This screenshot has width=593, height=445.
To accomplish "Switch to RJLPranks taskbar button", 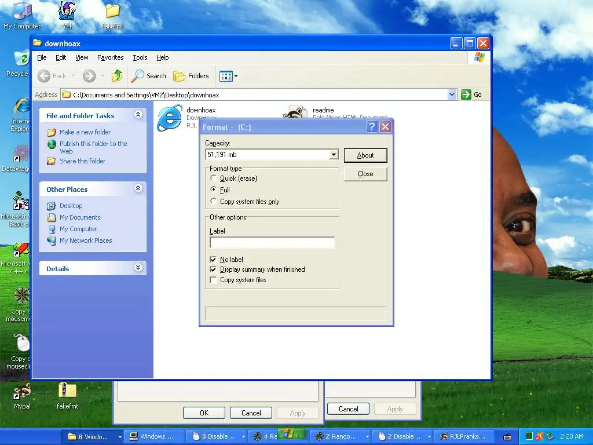I will (x=464, y=437).
